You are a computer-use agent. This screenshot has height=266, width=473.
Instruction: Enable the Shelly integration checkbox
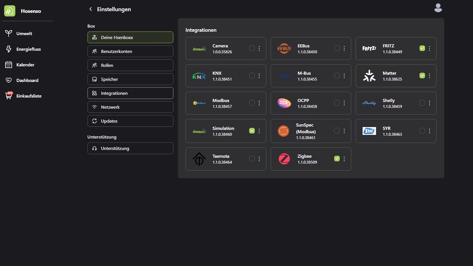tap(422, 103)
